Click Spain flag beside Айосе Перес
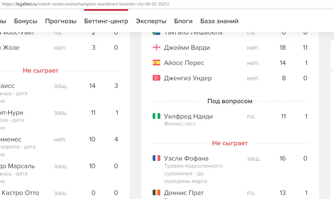 pyautogui.click(x=156, y=63)
